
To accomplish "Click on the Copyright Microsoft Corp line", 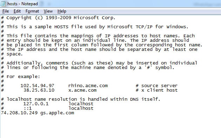I will click(58, 18).
